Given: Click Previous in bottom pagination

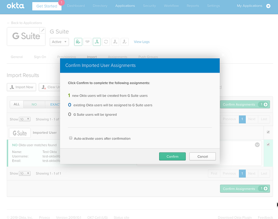Looking at the screenshot, I should click(229, 173).
